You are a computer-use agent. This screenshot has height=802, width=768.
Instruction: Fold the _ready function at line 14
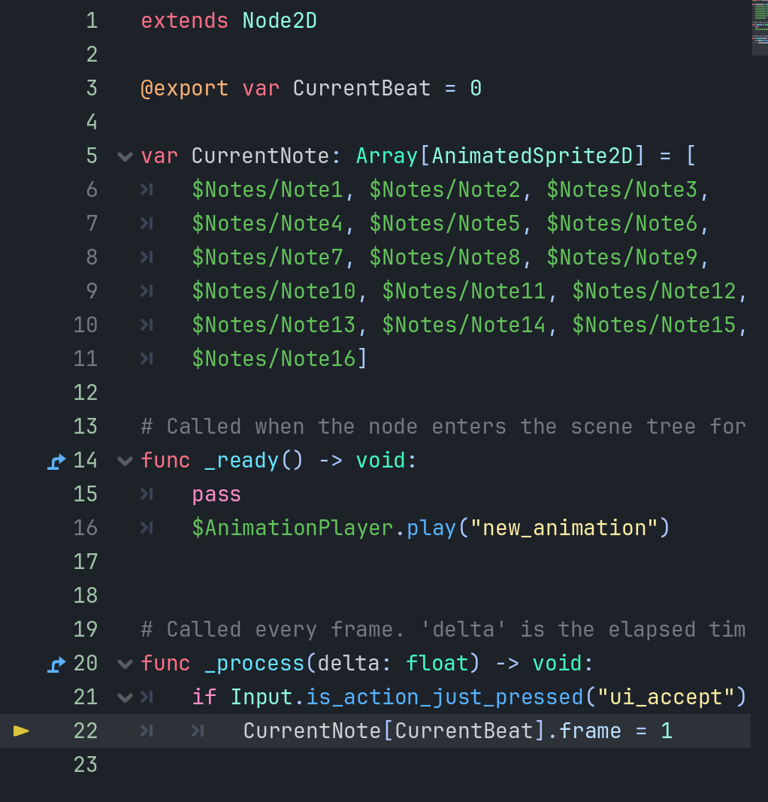pos(125,462)
